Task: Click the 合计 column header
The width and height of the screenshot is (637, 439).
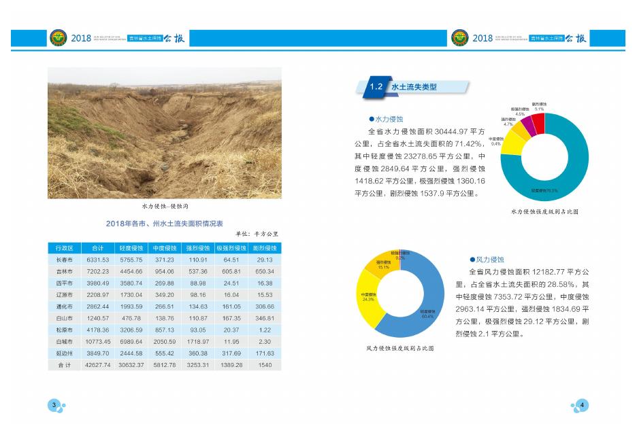Action: [97, 248]
